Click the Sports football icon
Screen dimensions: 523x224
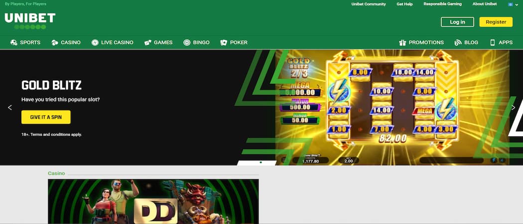pyautogui.click(x=13, y=43)
